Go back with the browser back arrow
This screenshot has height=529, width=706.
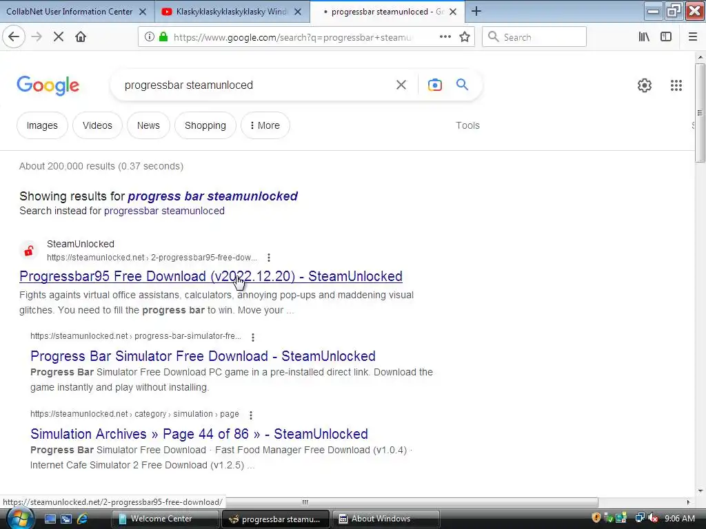[x=14, y=37]
